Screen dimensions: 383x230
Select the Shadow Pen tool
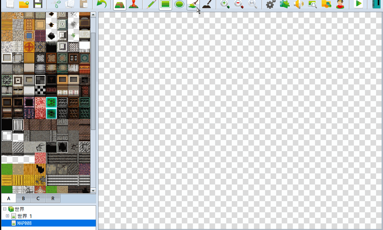point(207,4)
